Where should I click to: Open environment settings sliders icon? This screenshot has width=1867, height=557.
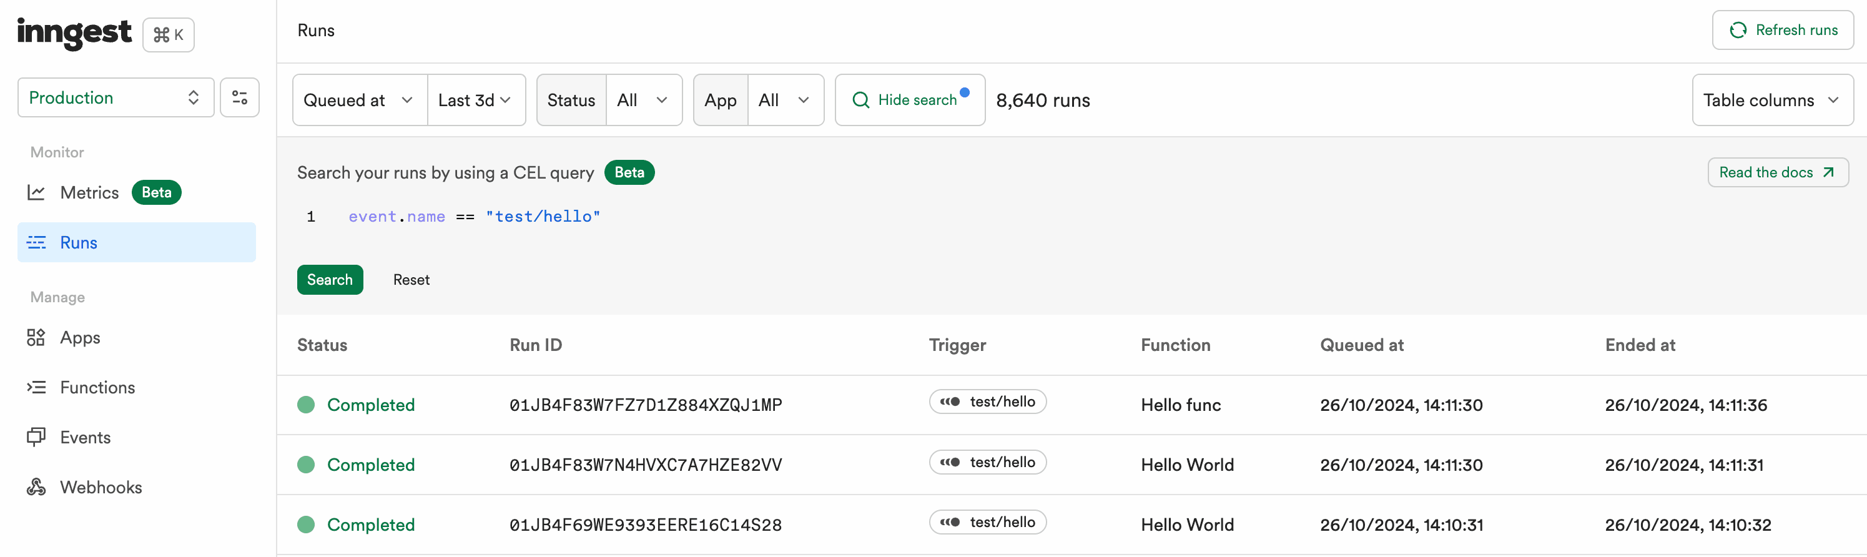click(239, 97)
